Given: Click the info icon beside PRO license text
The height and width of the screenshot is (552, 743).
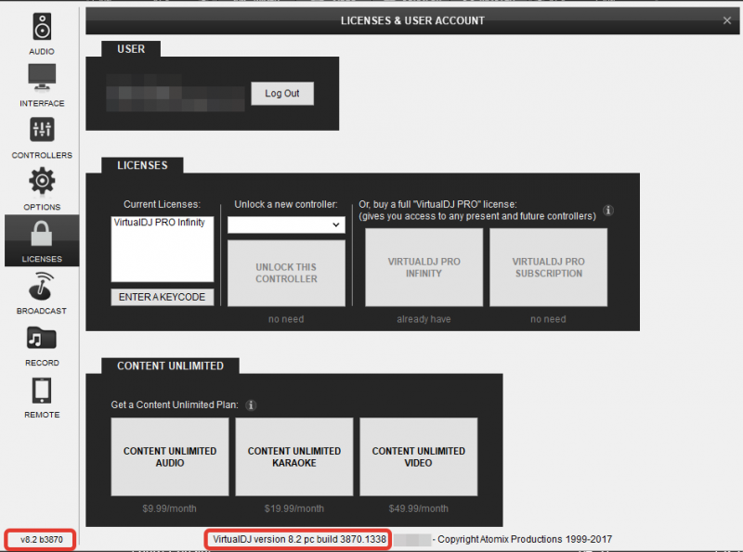Looking at the screenshot, I should click(608, 211).
